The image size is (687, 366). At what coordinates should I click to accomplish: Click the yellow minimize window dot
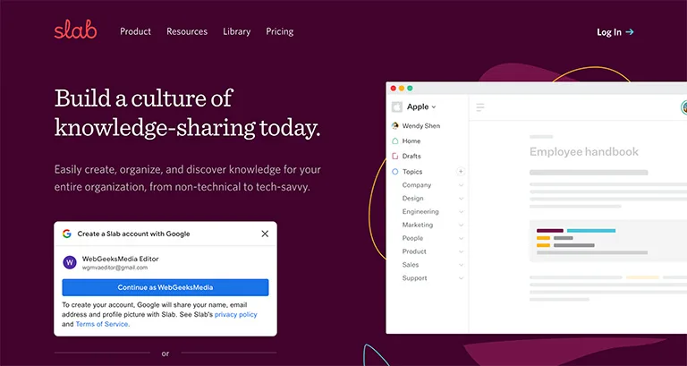[402, 88]
